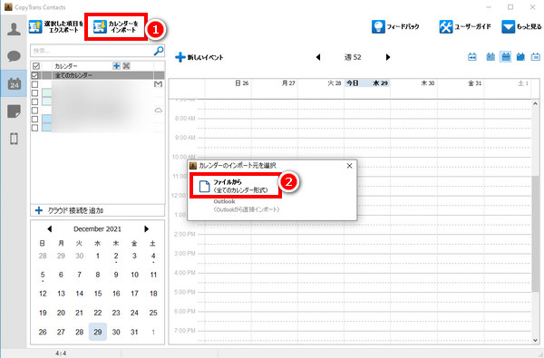544x358 pixels.
Task: Click 月 27 day column header
Action: 288,83
